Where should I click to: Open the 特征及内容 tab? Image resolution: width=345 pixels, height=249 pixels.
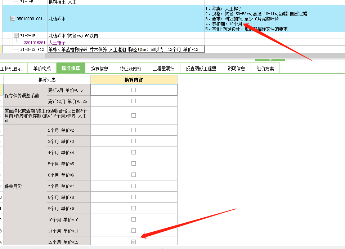130,69
